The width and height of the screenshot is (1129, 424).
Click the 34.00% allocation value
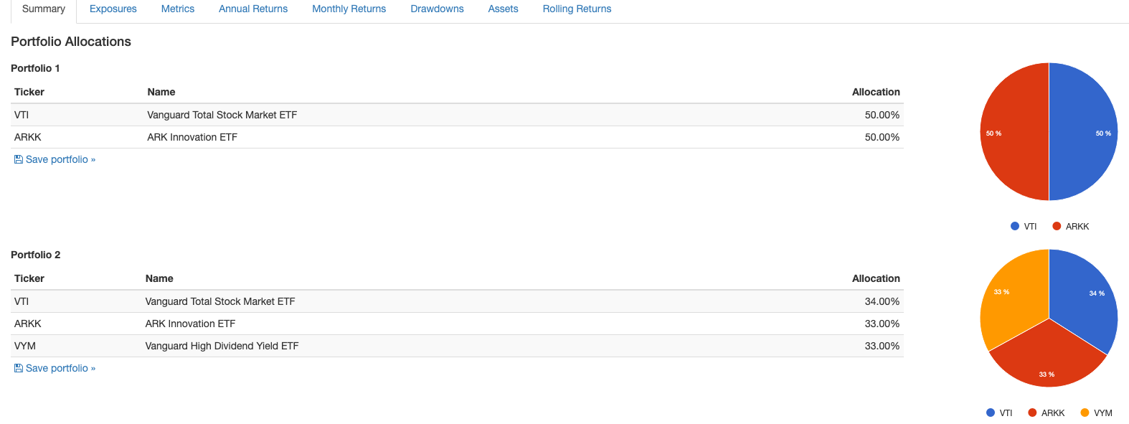point(882,301)
